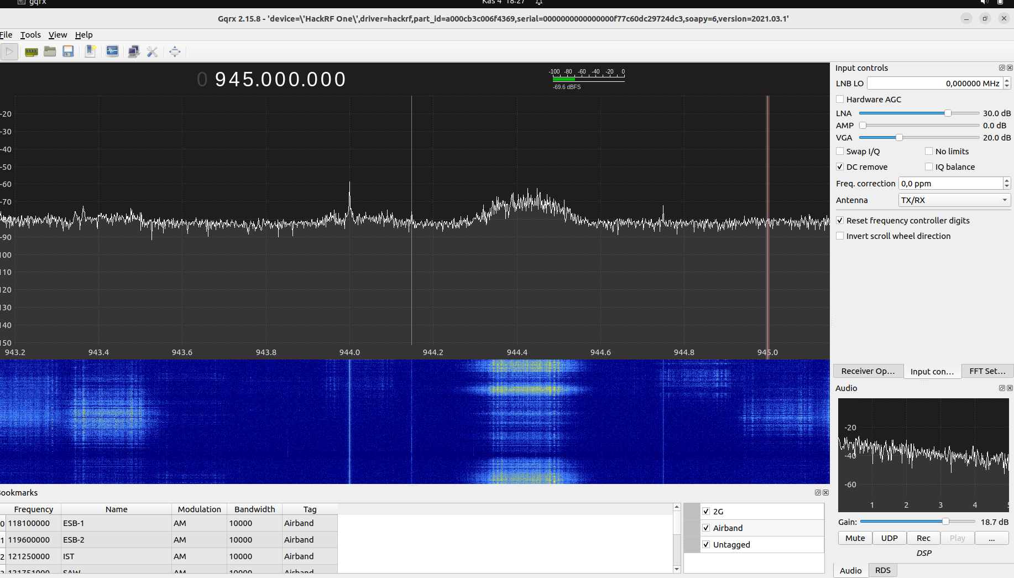Click the LNB LO MHz input field
The image size is (1014, 578).
click(x=935, y=84)
